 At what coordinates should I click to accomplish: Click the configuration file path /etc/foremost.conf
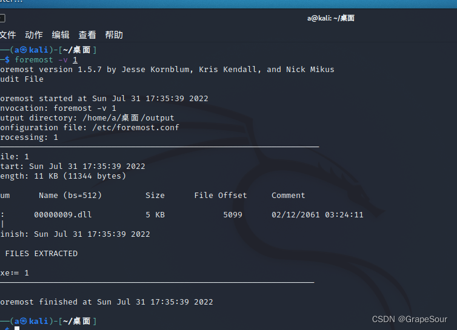(136, 128)
